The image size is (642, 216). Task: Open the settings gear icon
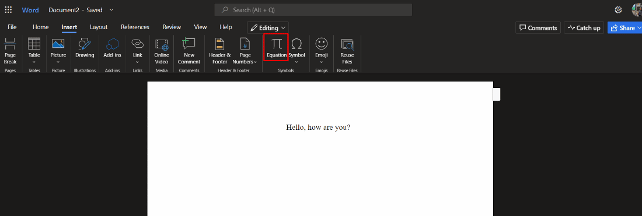(x=618, y=10)
